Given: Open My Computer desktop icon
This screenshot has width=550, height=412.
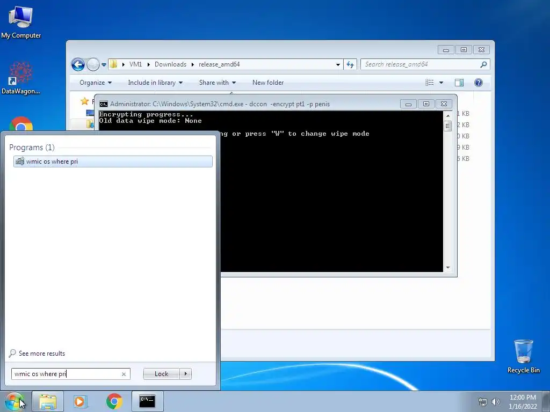Looking at the screenshot, I should (x=21, y=21).
